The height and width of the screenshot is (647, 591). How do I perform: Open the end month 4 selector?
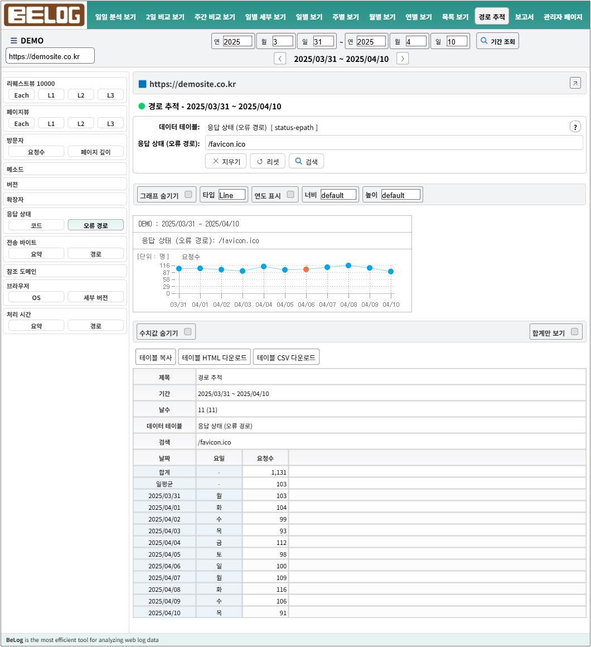pyautogui.click(x=416, y=41)
